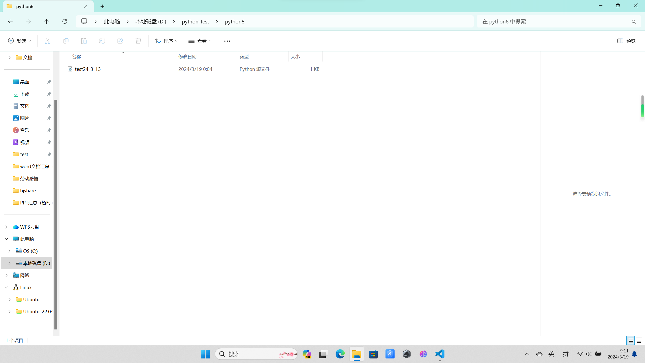
Task: Click the navigation pane vertical scrollbar
Action: [x=56, y=214]
